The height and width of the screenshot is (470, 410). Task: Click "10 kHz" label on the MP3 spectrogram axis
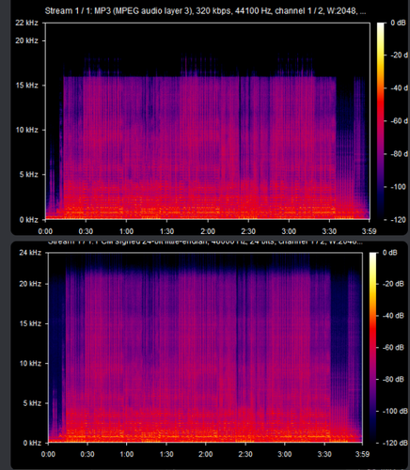pyautogui.click(x=26, y=130)
